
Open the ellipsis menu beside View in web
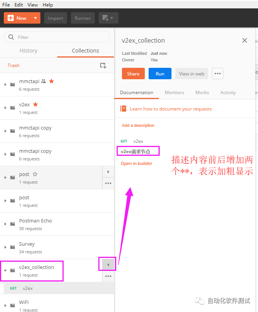(x=217, y=74)
